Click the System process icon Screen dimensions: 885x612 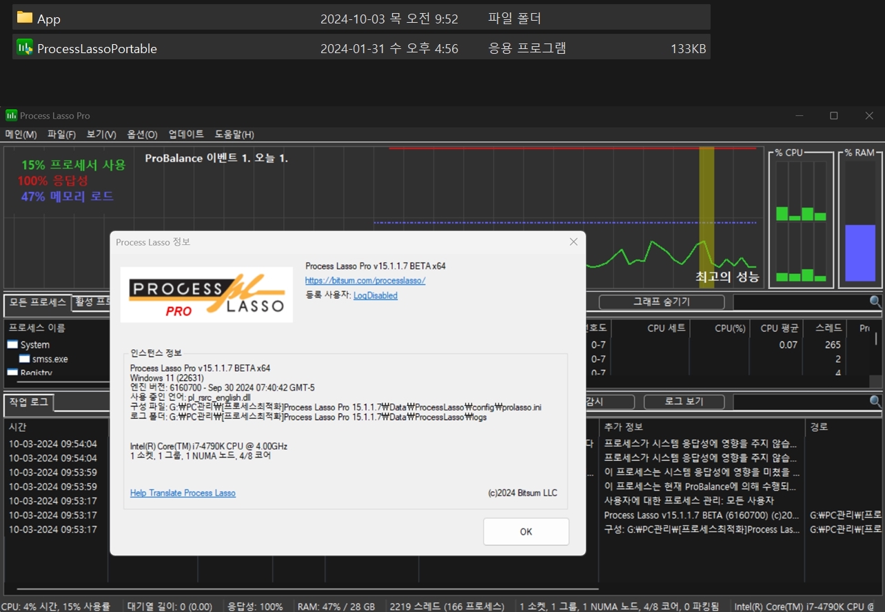point(12,345)
